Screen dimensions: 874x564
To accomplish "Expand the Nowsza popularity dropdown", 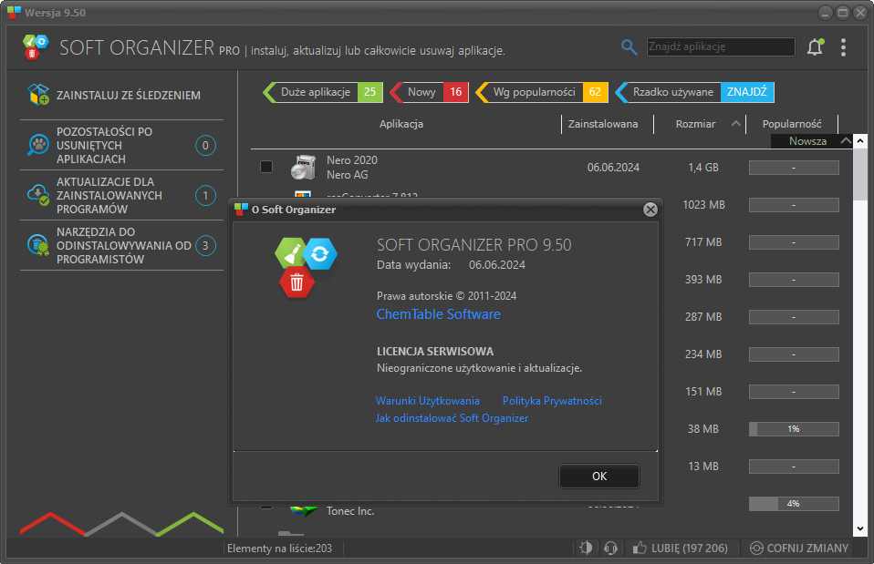I will (846, 141).
